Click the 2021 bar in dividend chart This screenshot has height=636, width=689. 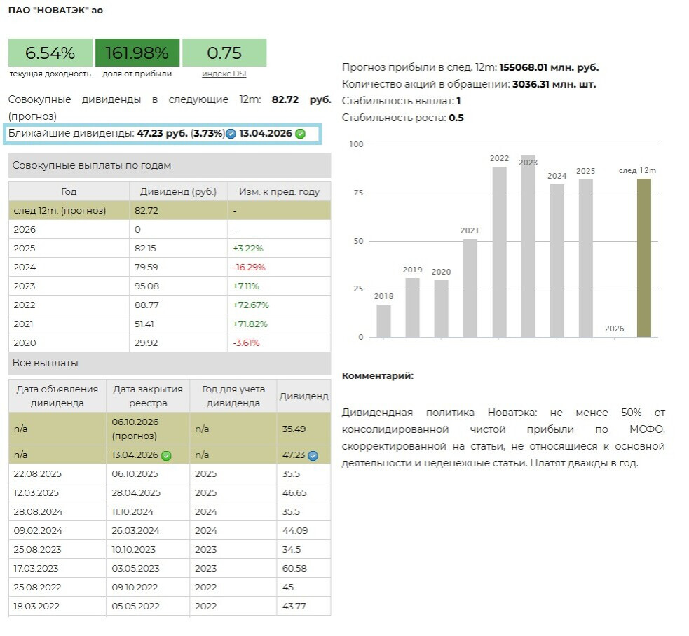(x=470, y=288)
